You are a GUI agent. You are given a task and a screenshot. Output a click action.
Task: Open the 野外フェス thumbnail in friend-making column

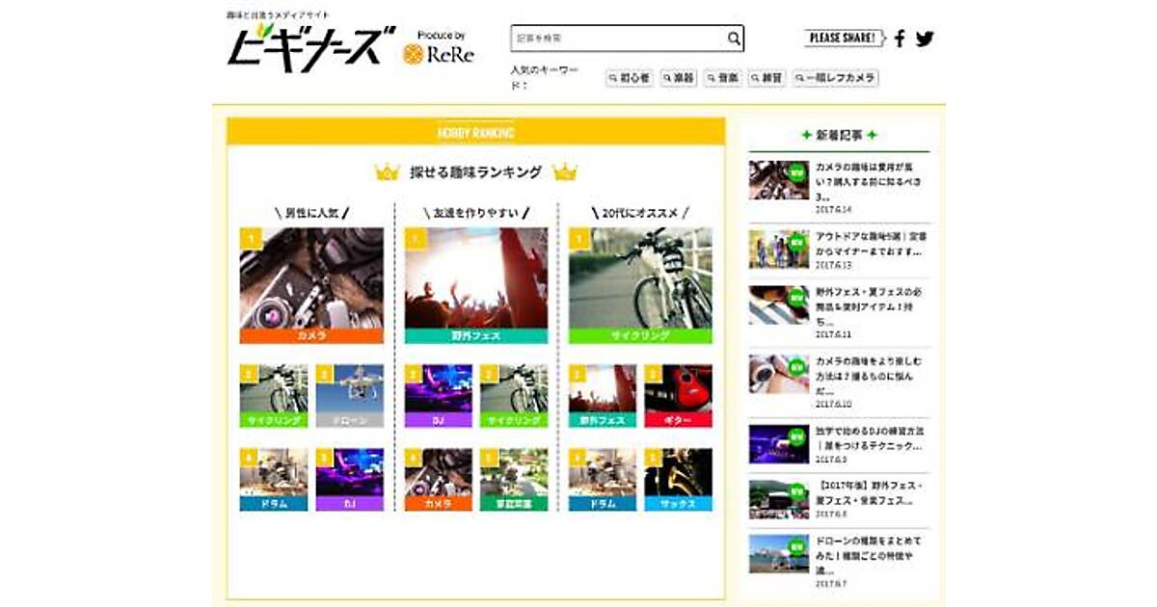(476, 284)
